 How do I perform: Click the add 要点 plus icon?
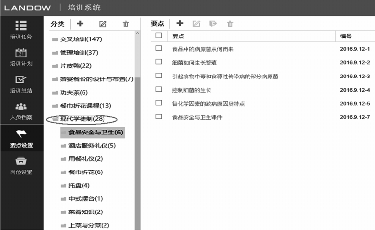click(180, 23)
